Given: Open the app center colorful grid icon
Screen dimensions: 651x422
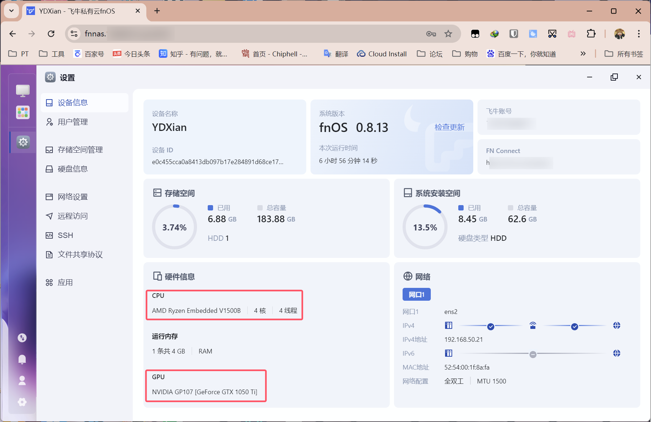Looking at the screenshot, I should 23,112.
